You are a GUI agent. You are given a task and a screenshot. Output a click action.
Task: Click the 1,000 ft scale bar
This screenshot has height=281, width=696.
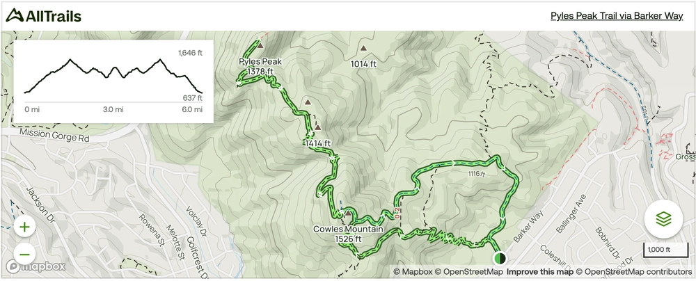[x=659, y=250]
